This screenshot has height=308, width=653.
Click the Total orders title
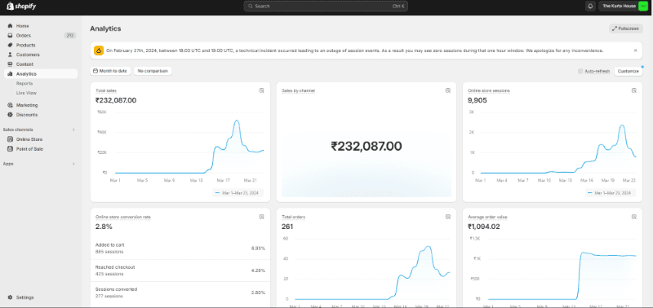click(294, 217)
